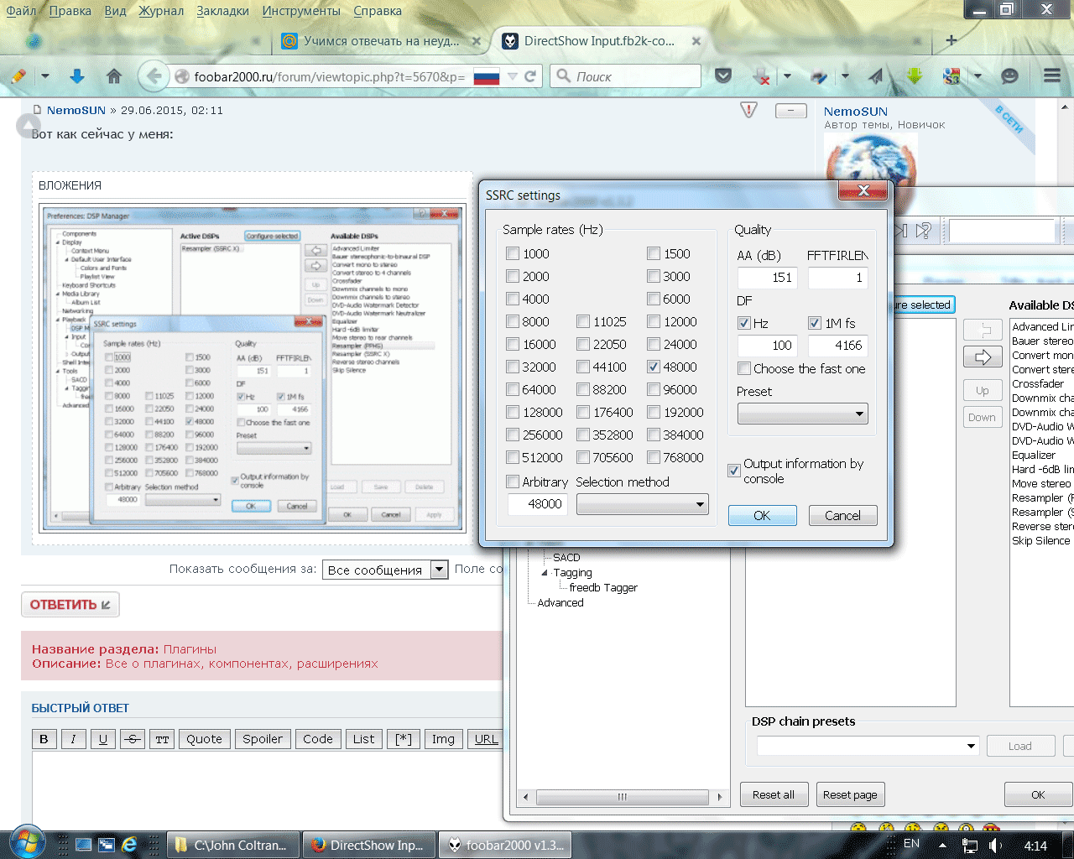This screenshot has height=859, width=1074.
Task: Check the 'Choose the fast one' option
Action: (x=744, y=368)
